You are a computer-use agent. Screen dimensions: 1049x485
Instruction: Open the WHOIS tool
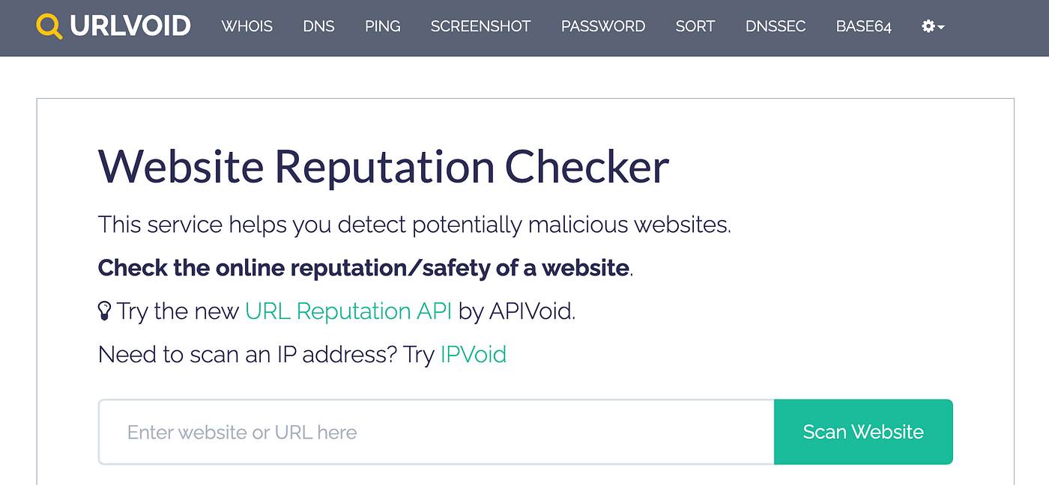click(x=247, y=26)
